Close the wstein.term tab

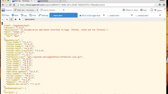132,15
